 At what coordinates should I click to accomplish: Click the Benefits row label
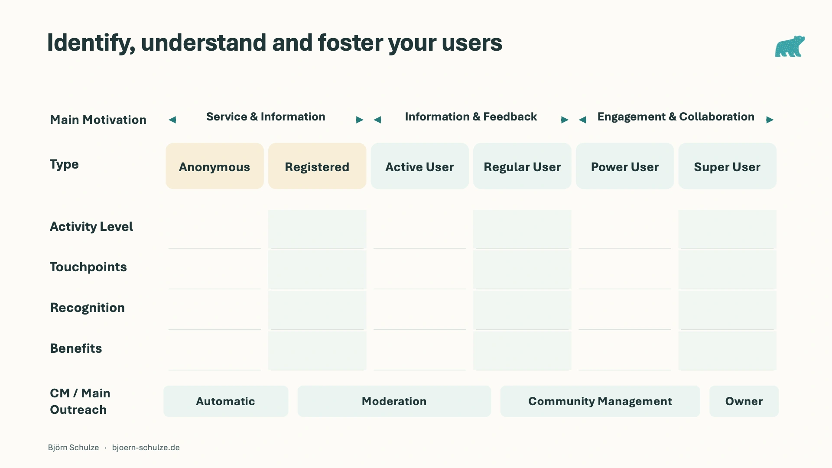pos(76,348)
